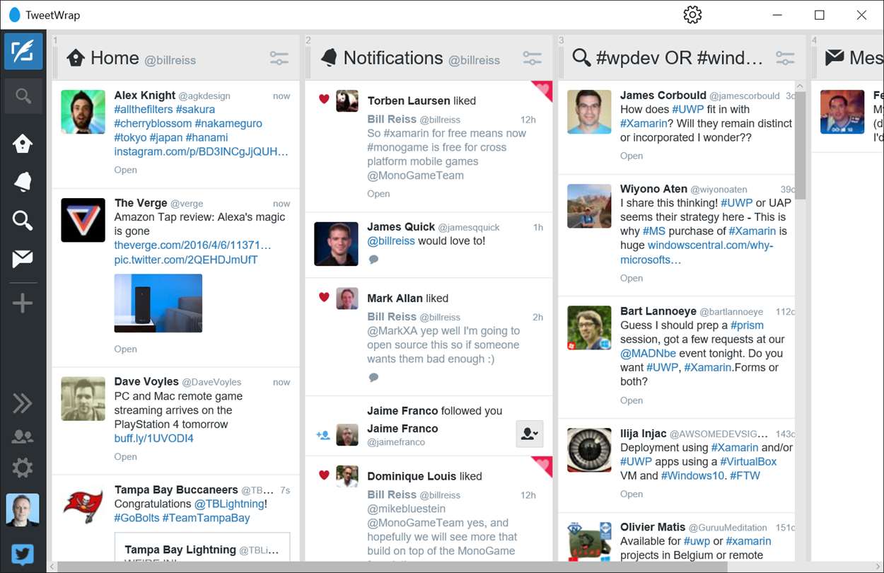The height and width of the screenshot is (573, 884).
Task: Open Jaime Franco follow options dropdown
Action: point(530,434)
